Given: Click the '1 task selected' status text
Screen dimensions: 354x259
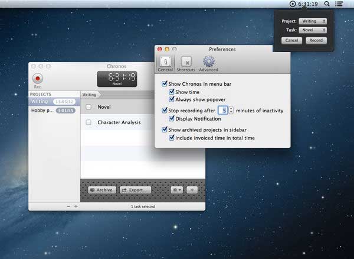Looking at the screenshot, I should (143, 206).
